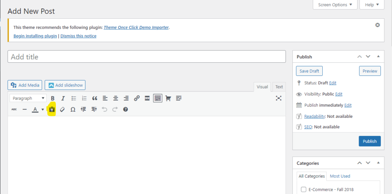This screenshot has height=194, width=392.
Task: Click the Paste as text icon
Action: [x=52, y=109]
